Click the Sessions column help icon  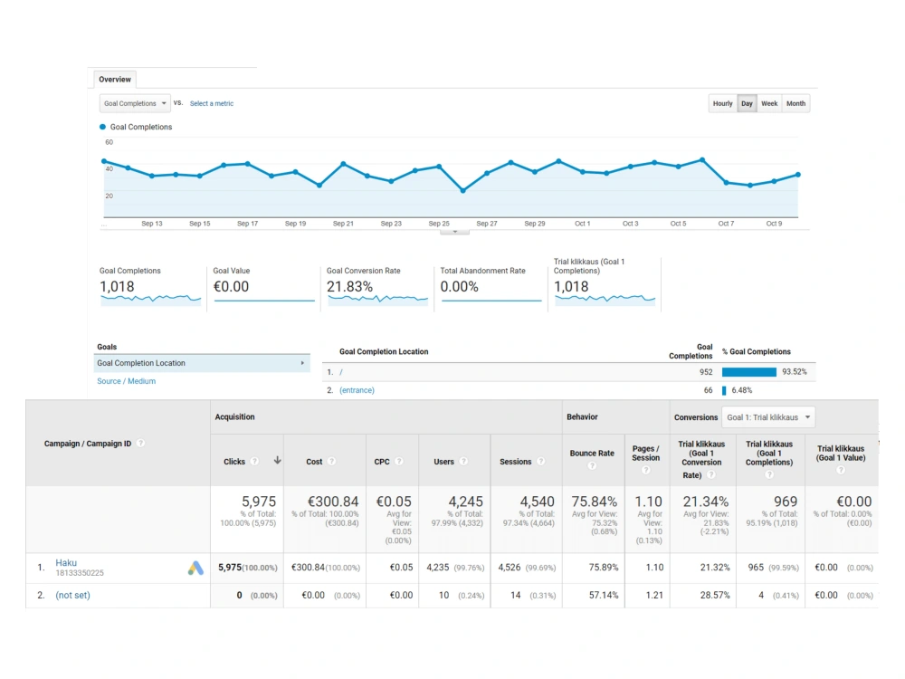[x=541, y=462]
